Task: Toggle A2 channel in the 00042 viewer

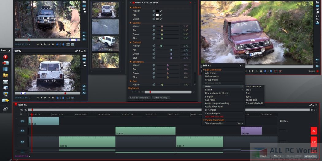Action: coord(84,93)
